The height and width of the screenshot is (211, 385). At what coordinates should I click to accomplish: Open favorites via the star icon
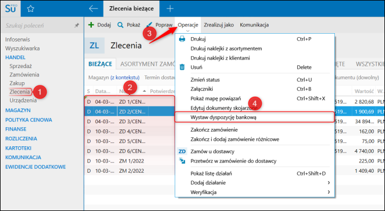[30, 8]
